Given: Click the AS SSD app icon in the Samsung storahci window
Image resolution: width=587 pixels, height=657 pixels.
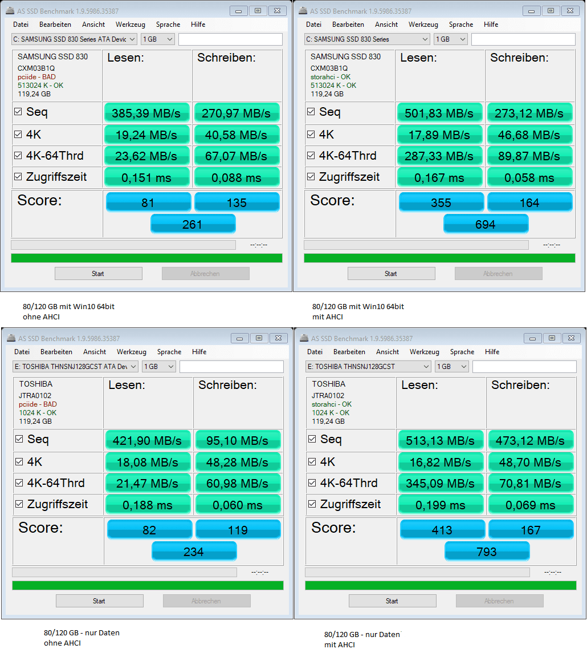Looking at the screenshot, I should point(303,11).
